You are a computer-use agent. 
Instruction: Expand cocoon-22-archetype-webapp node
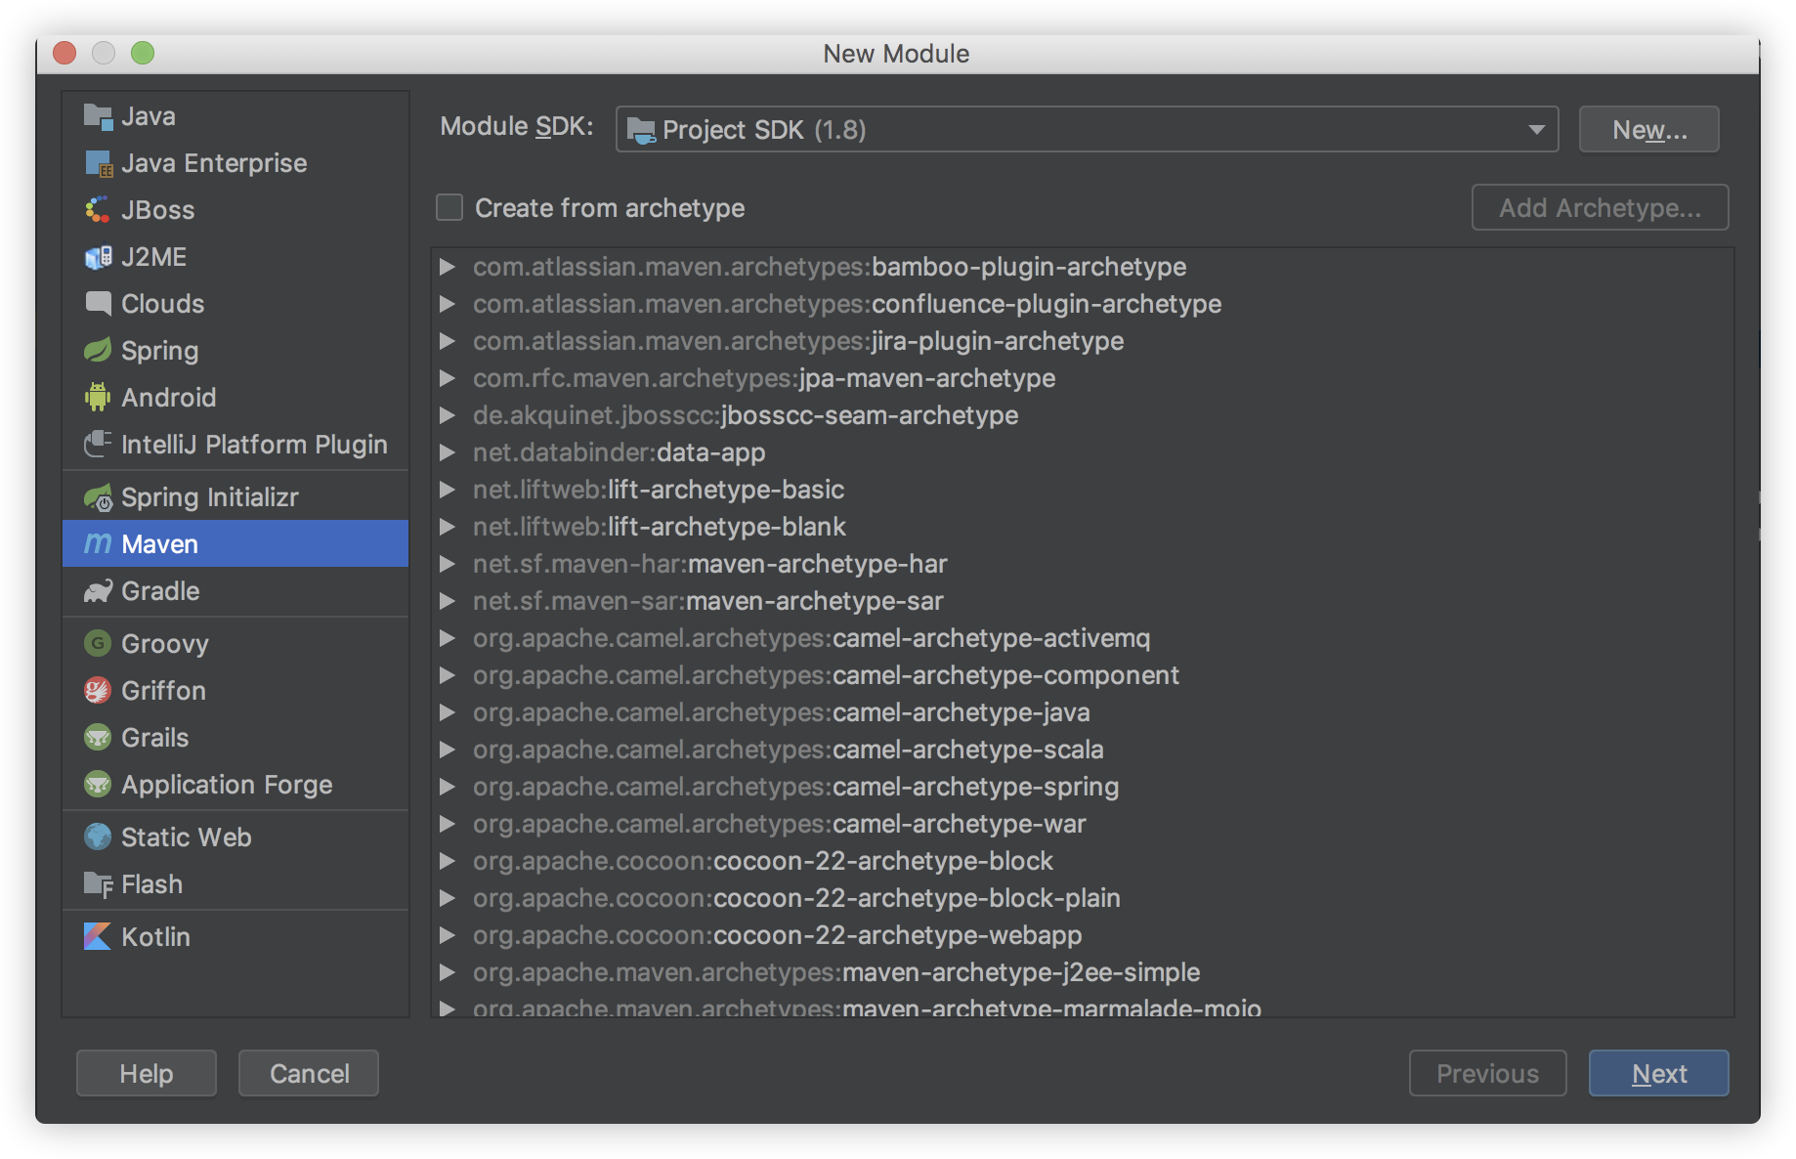point(448,935)
